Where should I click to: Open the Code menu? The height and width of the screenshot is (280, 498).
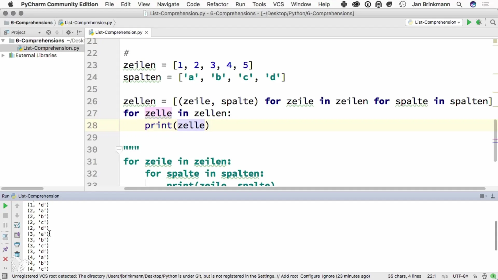coord(193,4)
